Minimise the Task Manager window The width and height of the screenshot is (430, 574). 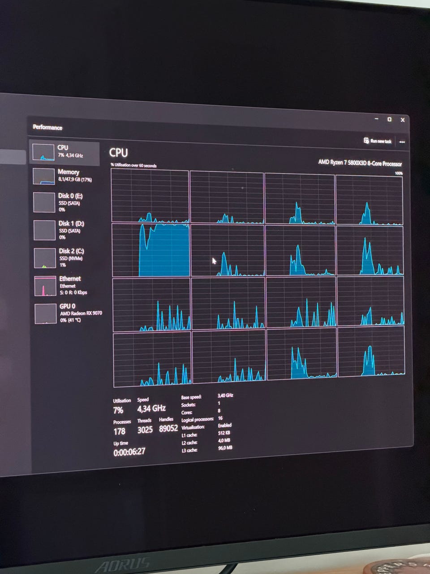[x=376, y=119]
